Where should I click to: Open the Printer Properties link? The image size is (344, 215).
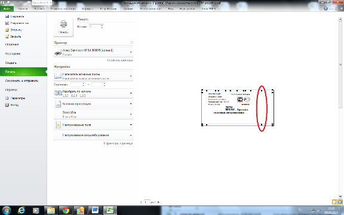coord(120,60)
